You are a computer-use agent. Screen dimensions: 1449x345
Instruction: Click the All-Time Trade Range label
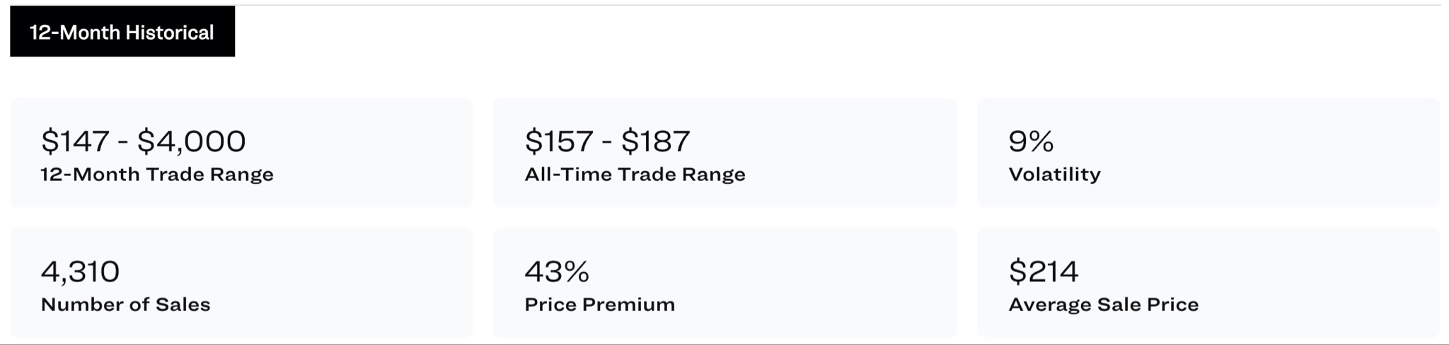(x=635, y=175)
